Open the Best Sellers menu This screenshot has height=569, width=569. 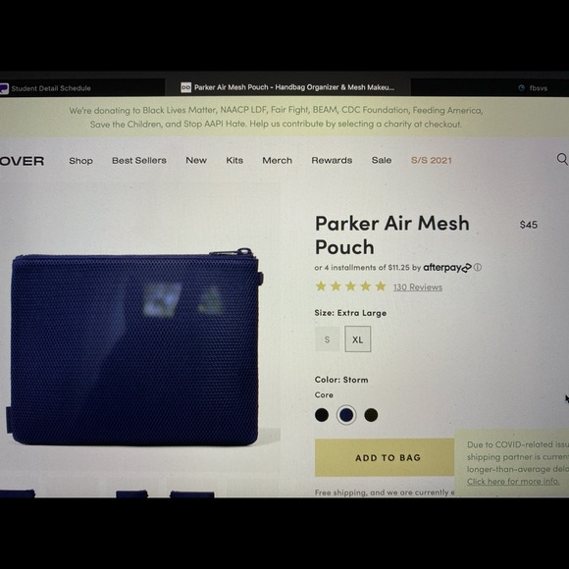point(139,160)
